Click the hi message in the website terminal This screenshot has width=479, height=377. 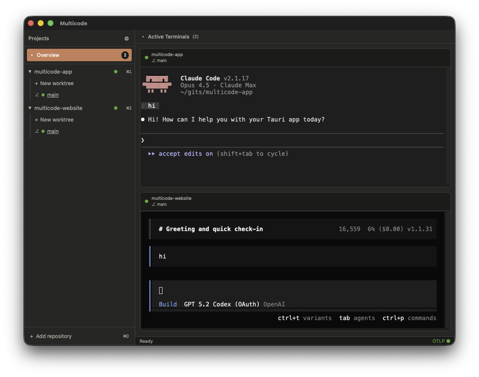click(x=163, y=256)
